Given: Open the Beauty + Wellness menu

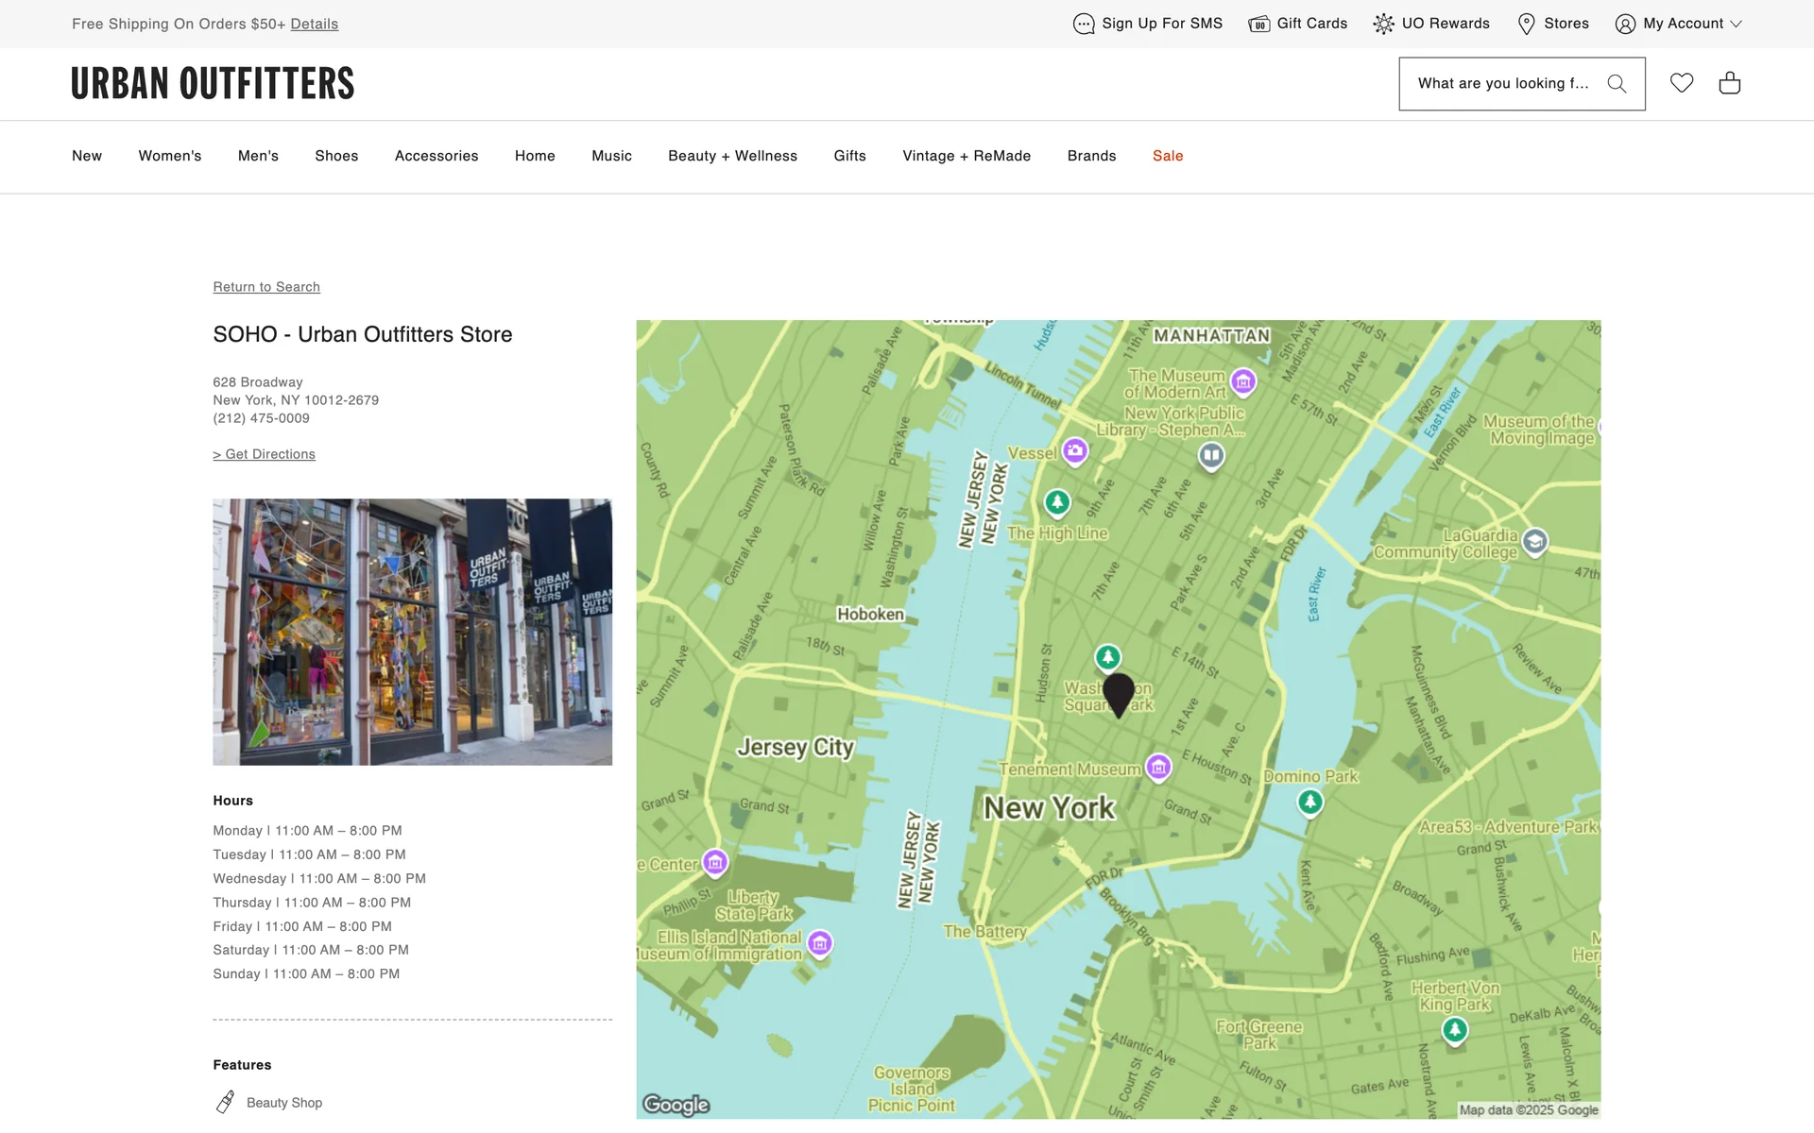Looking at the screenshot, I should [x=732, y=156].
